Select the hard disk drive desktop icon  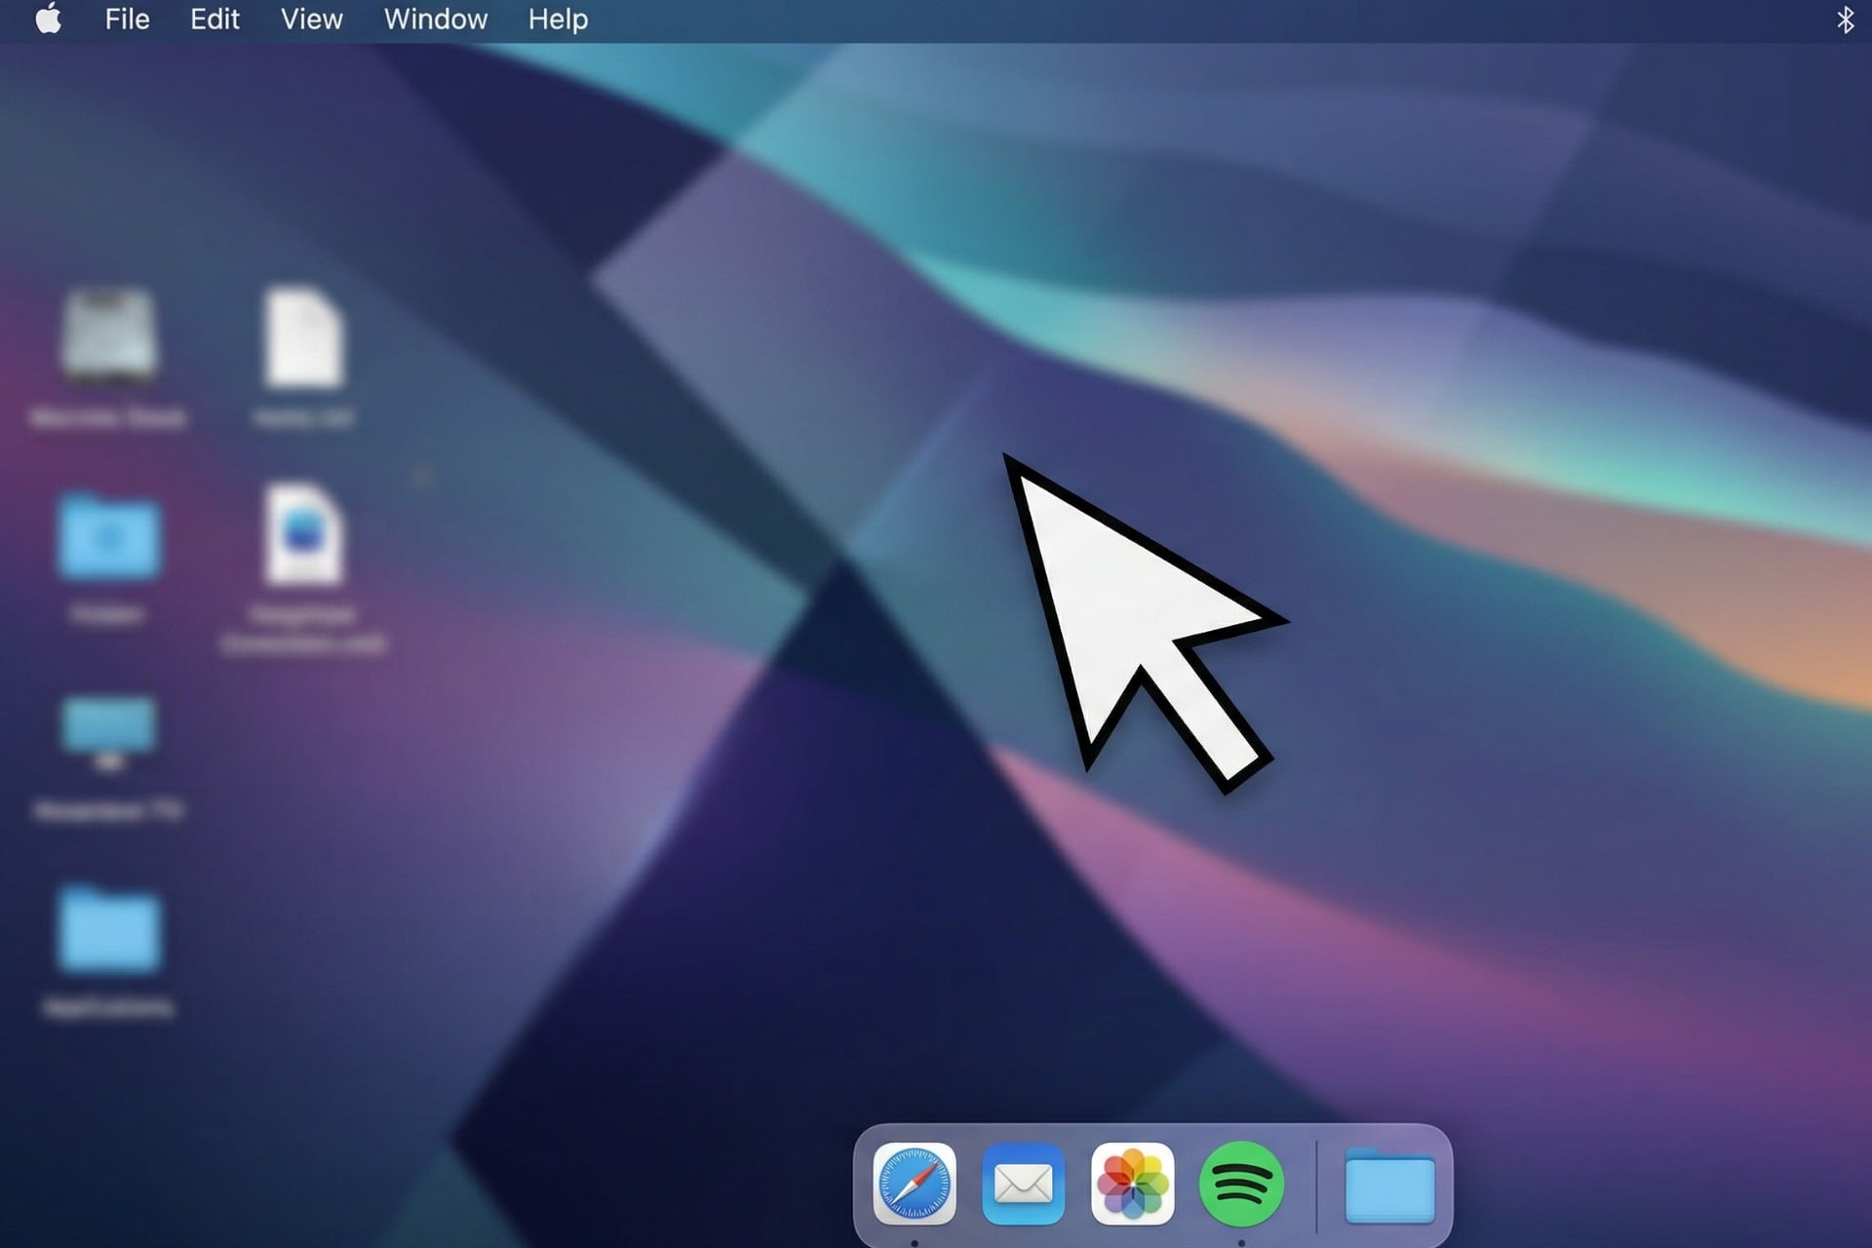pos(108,336)
